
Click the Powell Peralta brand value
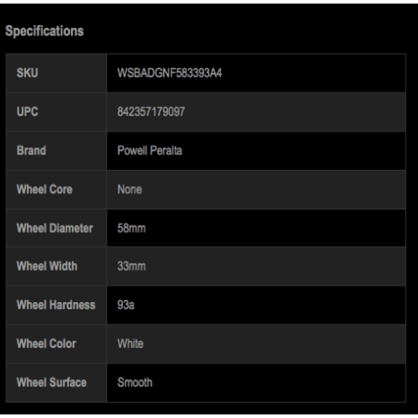150,151
